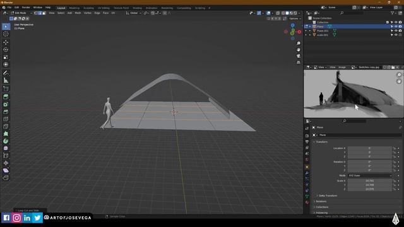The height and width of the screenshot is (227, 404).
Task: Select the Add Cube tool
Action: click(6, 89)
